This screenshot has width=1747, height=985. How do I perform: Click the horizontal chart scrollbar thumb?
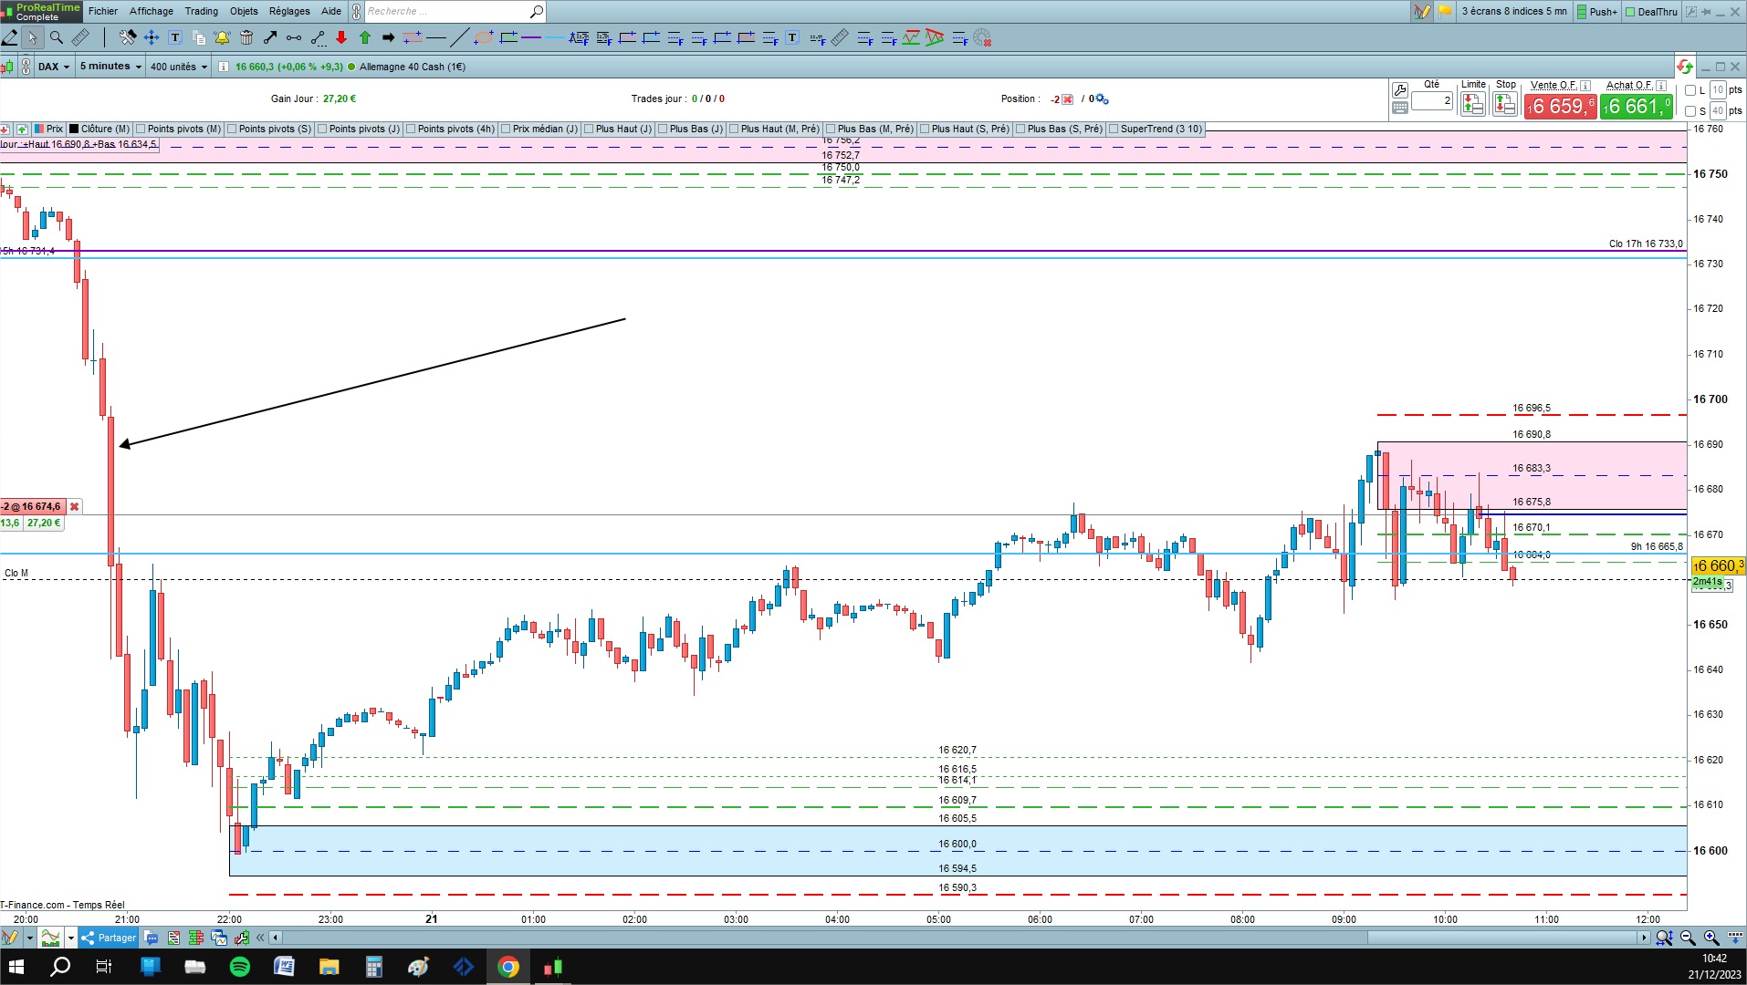coord(1501,938)
